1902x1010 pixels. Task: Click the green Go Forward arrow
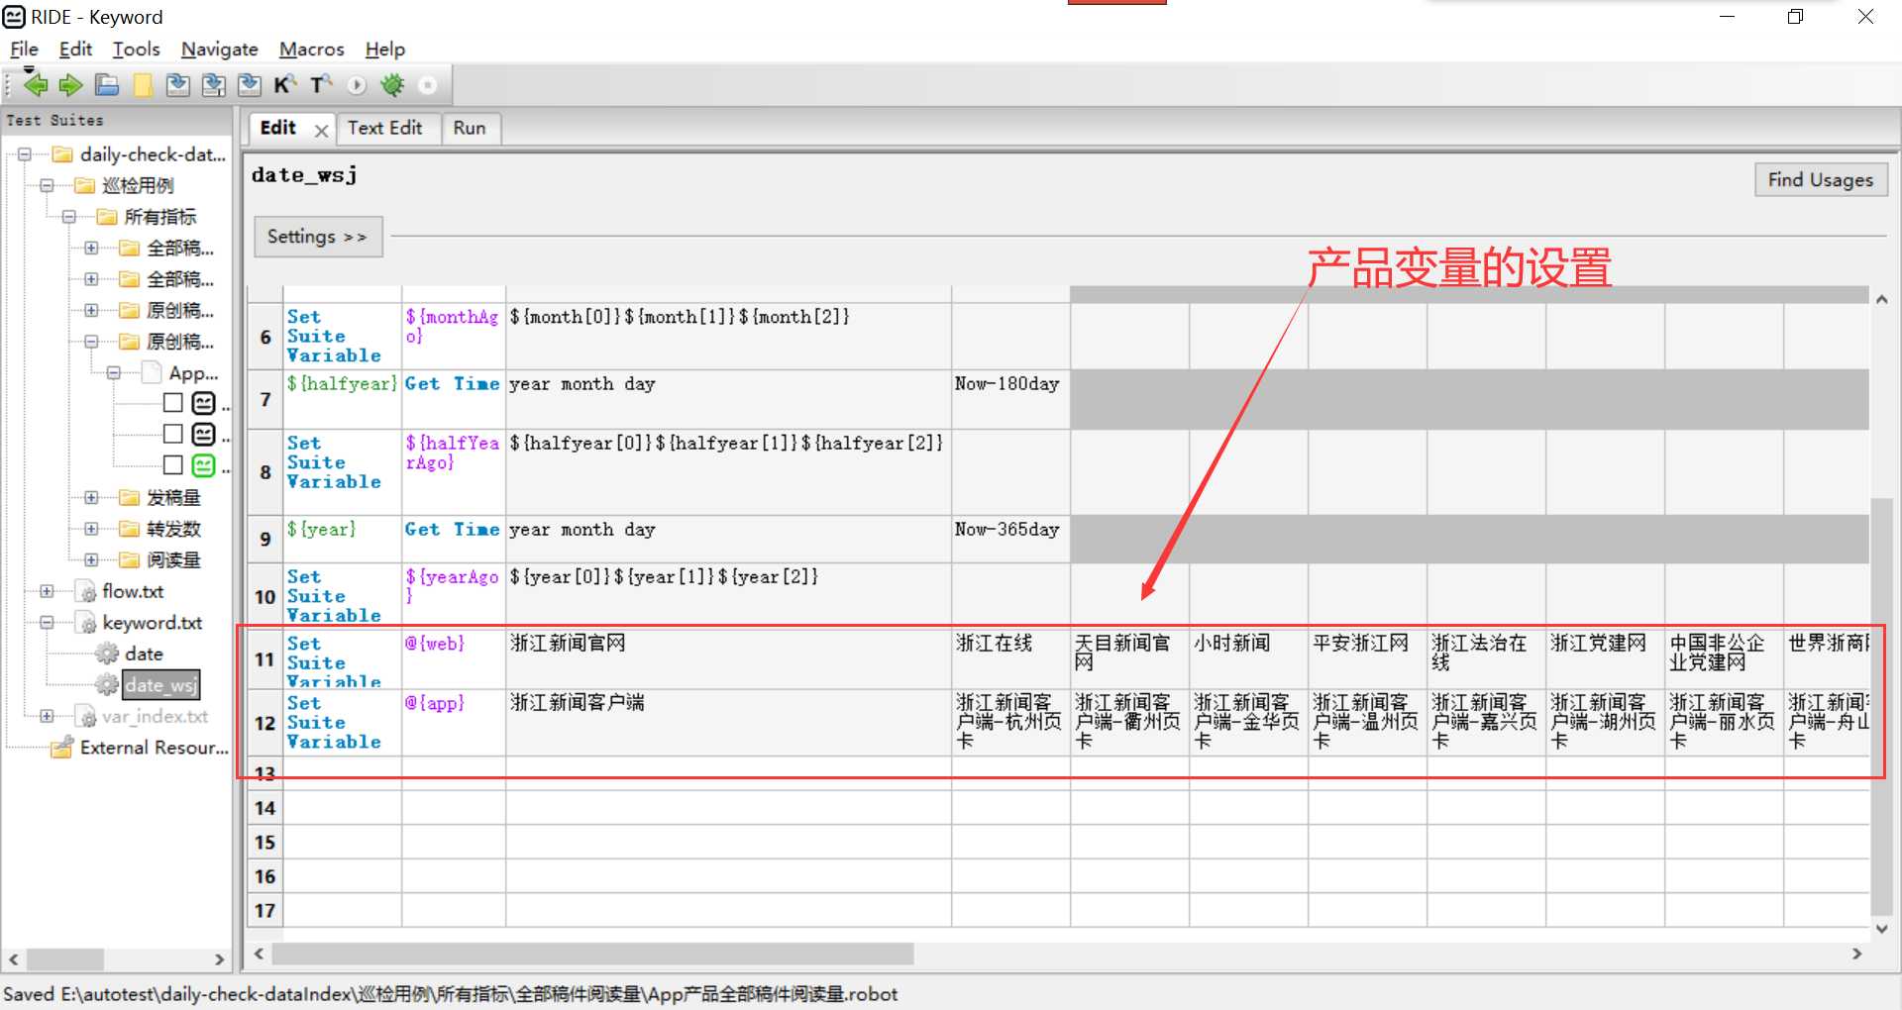(70, 86)
